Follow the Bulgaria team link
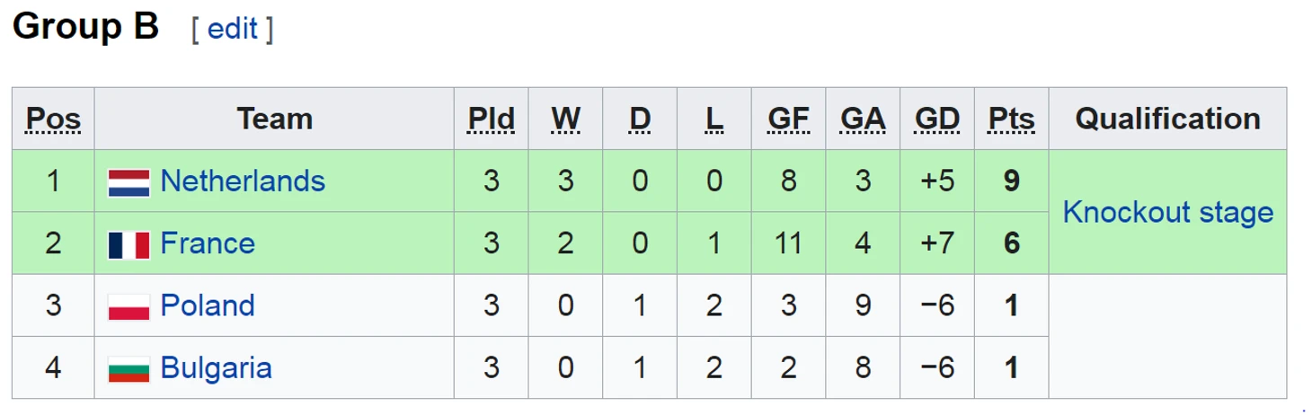 [216, 368]
